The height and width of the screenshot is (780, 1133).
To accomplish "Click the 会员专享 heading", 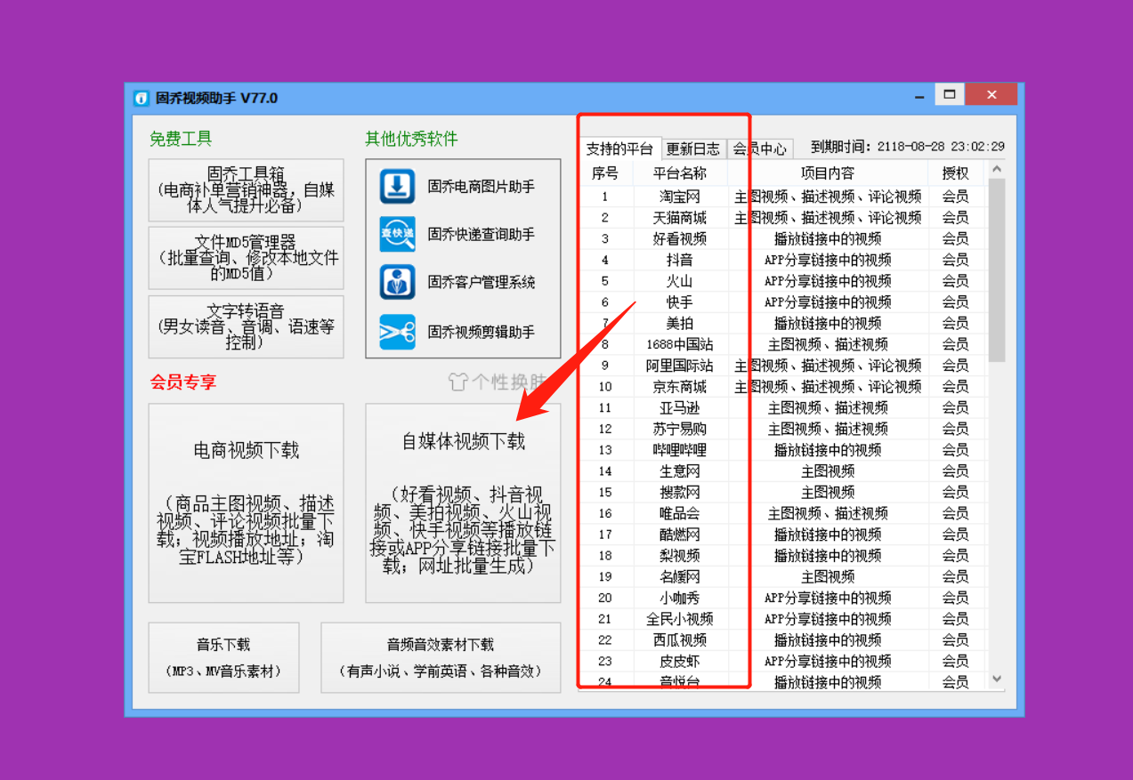I will (183, 382).
